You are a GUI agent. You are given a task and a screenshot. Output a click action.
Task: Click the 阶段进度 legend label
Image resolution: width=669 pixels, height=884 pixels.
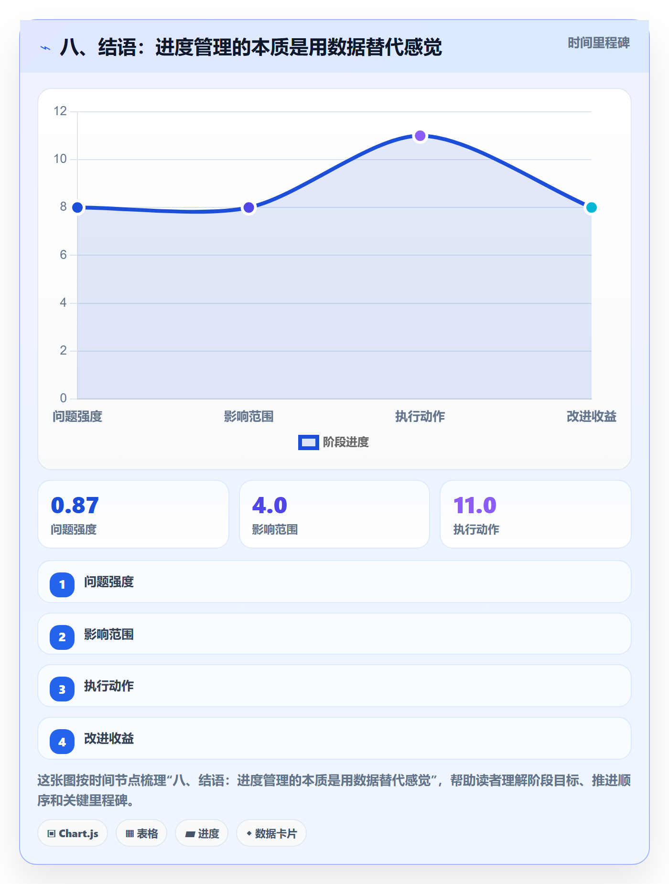pyautogui.click(x=346, y=442)
